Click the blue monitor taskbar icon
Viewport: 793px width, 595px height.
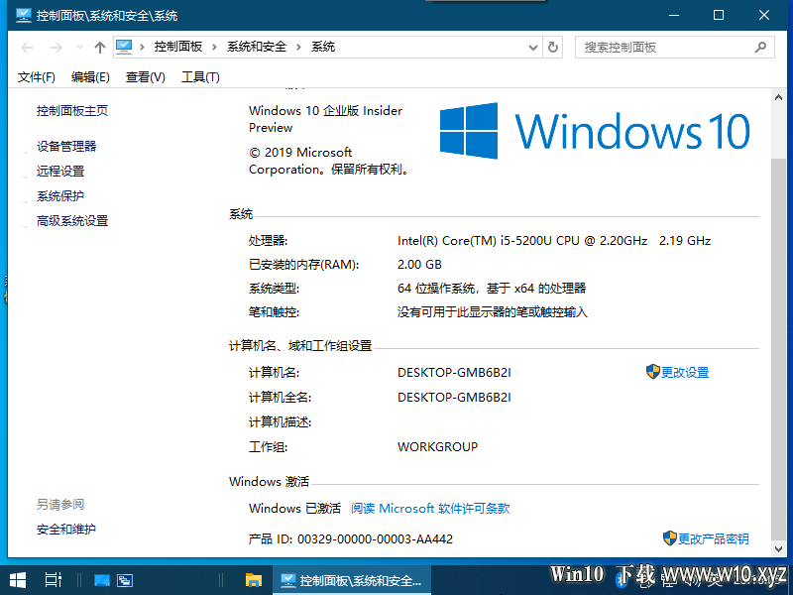[102, 580]
